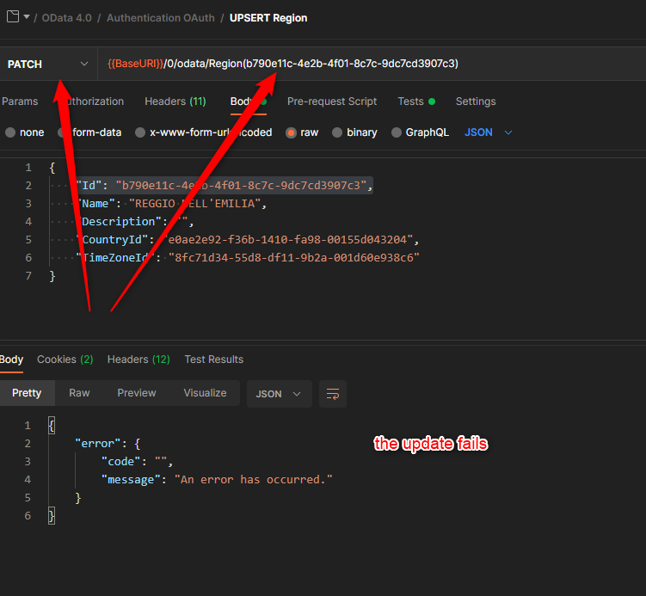Select the Preview response view
The height and width of the screenshot is (596, 646).
[137, 393]
